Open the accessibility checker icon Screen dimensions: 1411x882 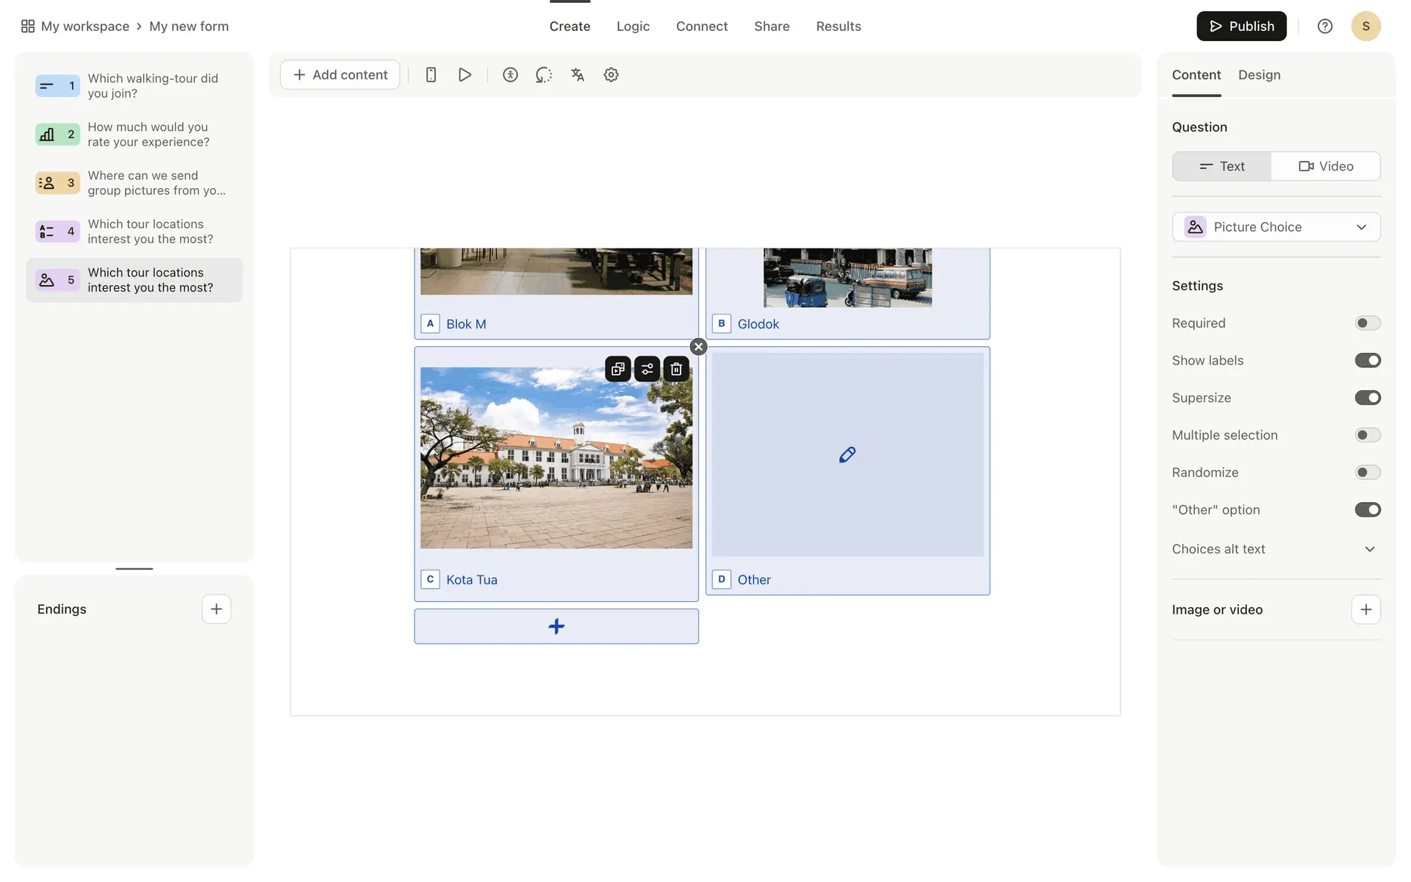coord(510,75)
